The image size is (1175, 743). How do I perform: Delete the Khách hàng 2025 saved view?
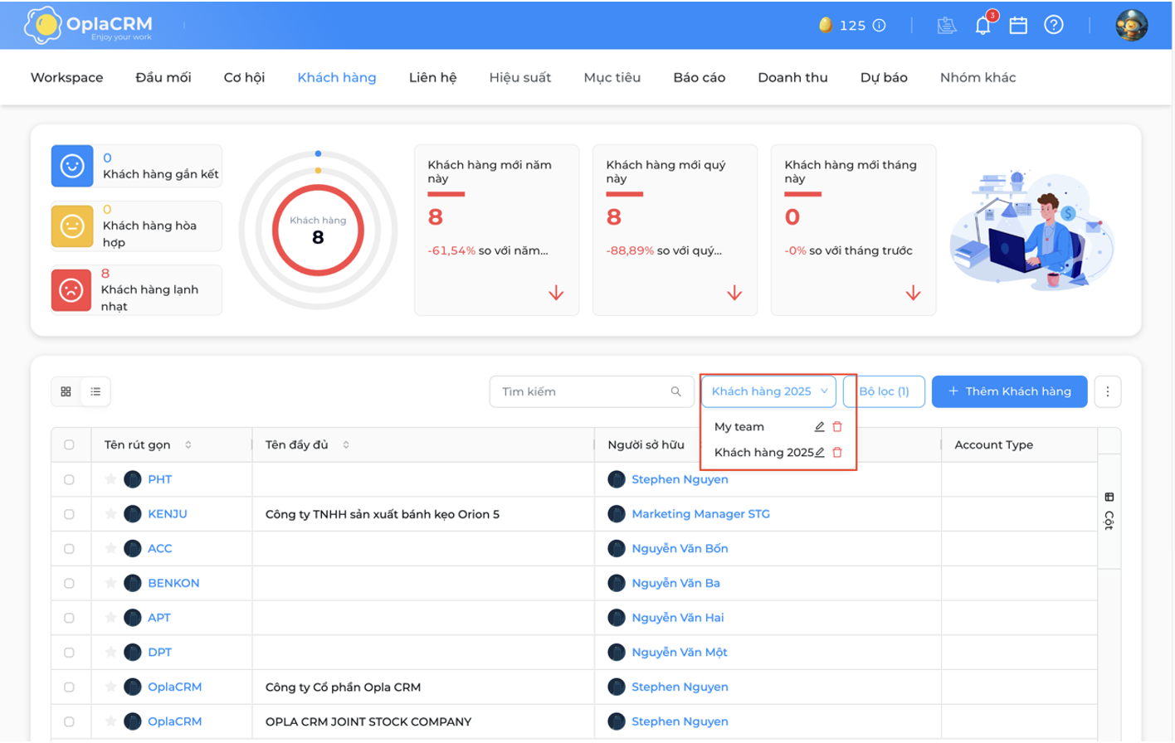(x=837, y=453)
